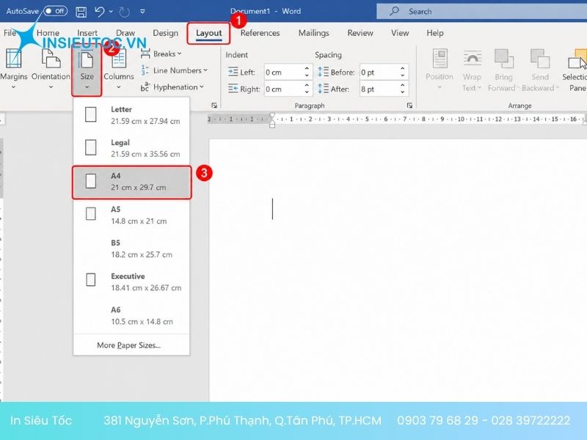
Task: Click the Indent Right input field
Action: point(282,89)
